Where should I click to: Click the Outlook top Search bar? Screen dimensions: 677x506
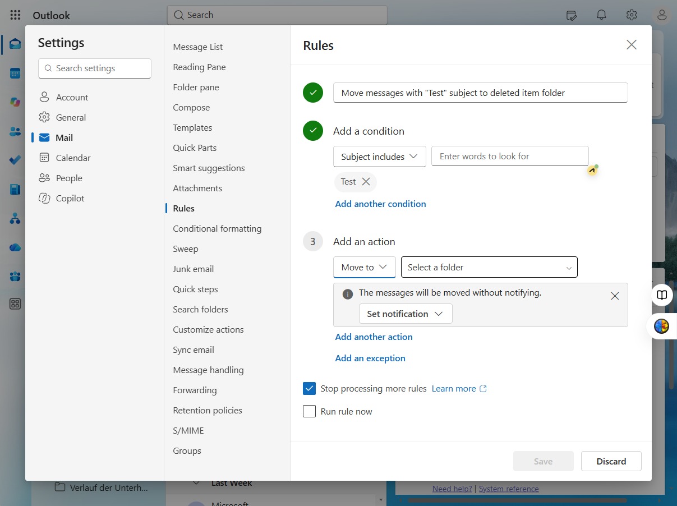click(x=277, y=15)
